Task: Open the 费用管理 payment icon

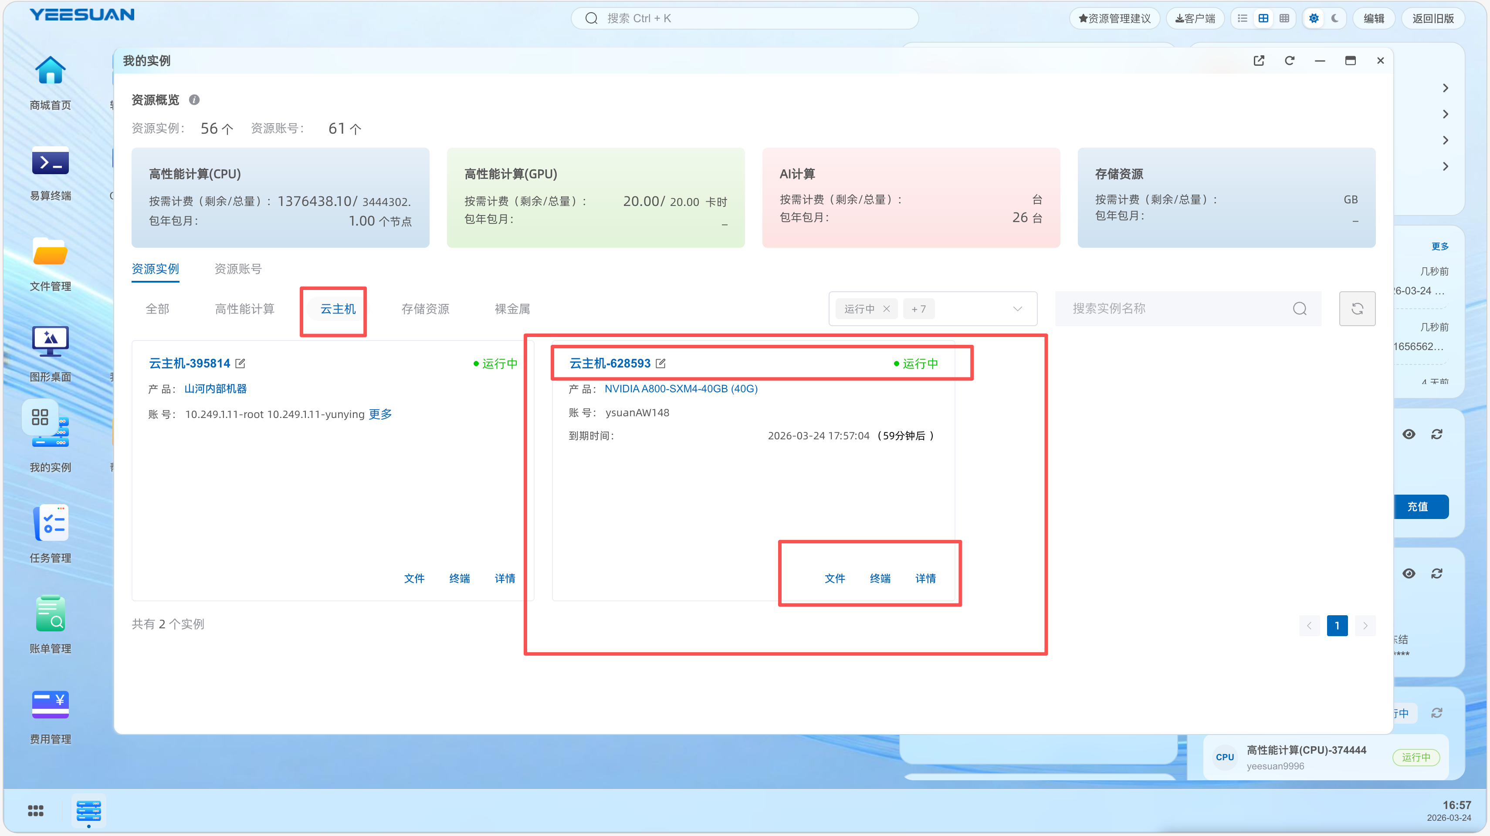Action: [x=51, y=704]
